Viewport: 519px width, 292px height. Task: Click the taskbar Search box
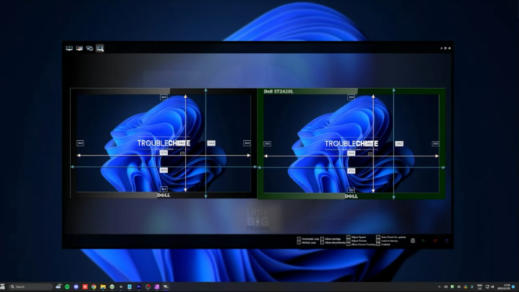pos(30,287)
